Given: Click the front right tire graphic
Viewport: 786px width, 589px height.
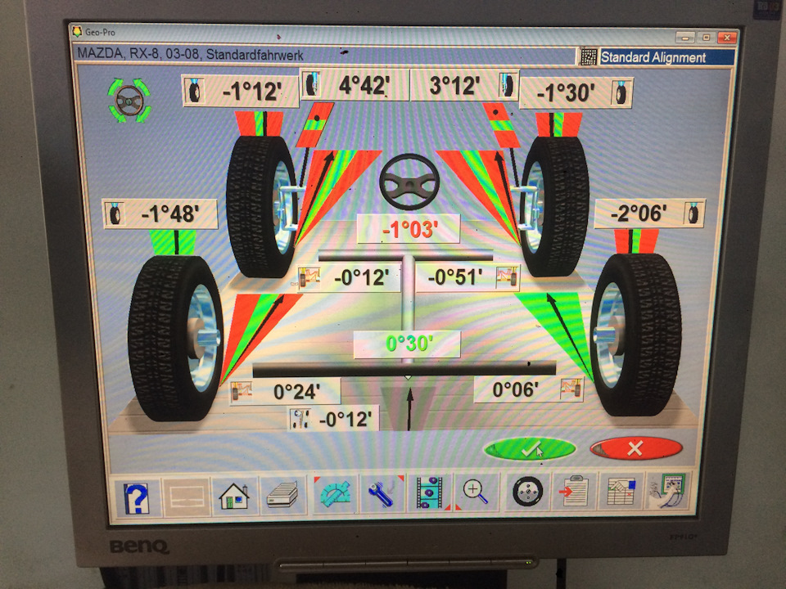Looking at the screenshot, I should (554, 205).
